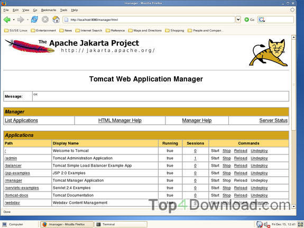
Task: Click the Google search engine icon
Action: pos(262,20)
